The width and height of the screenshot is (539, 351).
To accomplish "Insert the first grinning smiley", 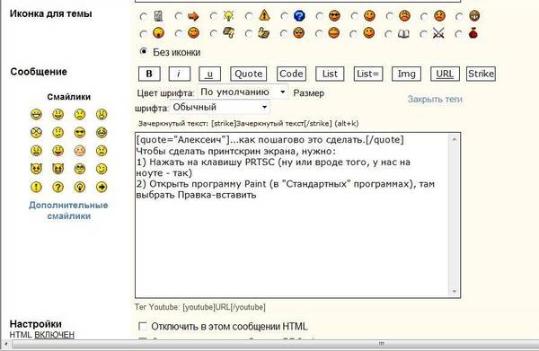I will click(36, 114).
